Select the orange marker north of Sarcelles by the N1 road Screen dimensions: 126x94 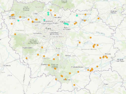point(51,10)
